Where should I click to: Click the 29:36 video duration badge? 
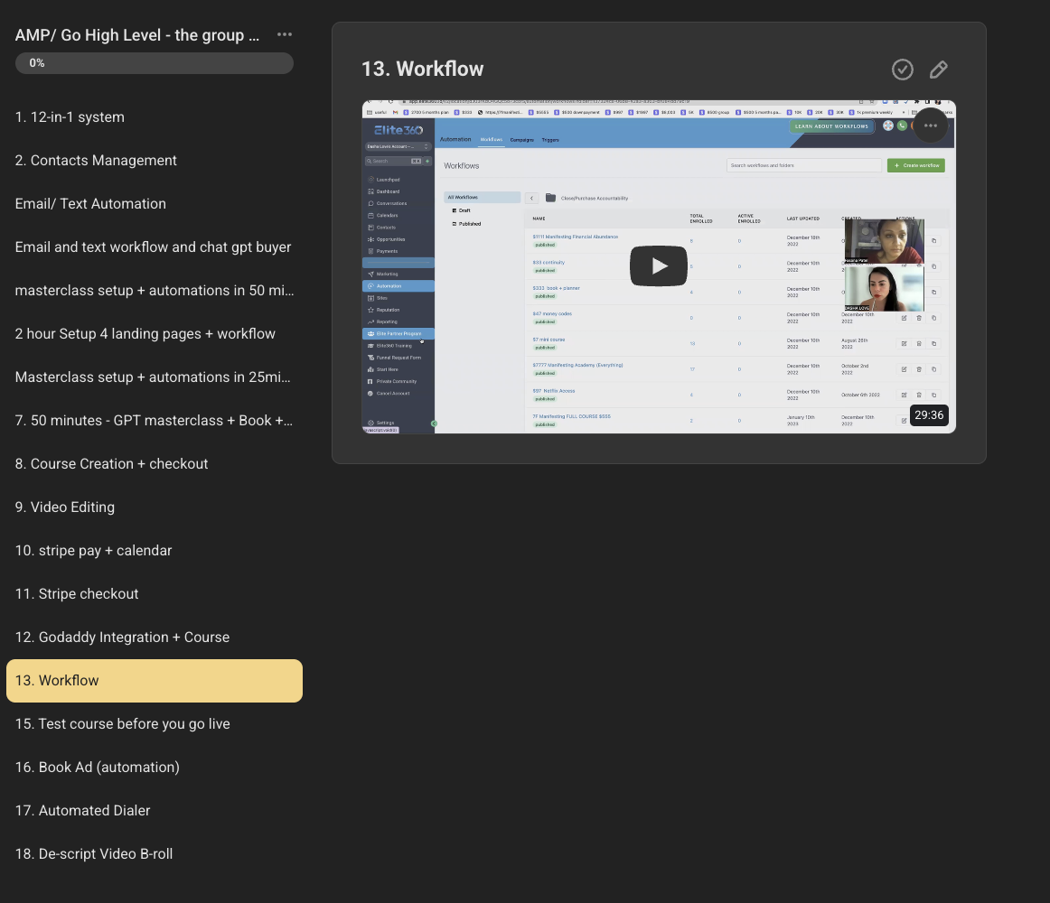(929, 415)
